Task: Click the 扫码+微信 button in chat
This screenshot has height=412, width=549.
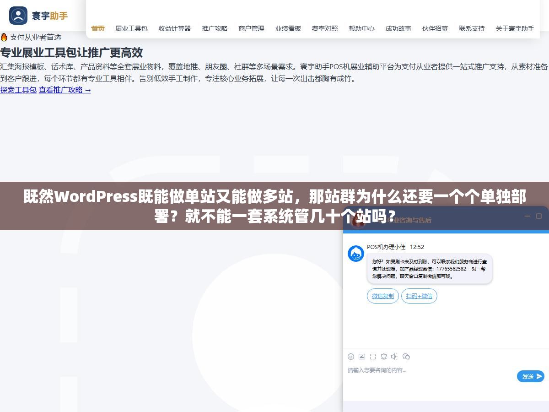Action: [419, 296]
